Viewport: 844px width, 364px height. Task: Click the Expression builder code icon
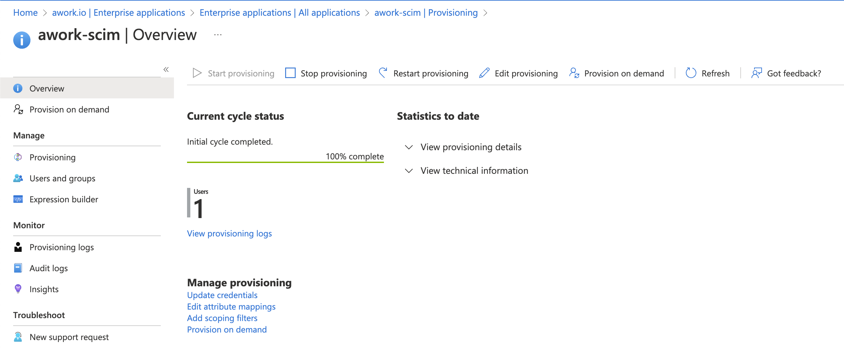click(x=18, y=199)
